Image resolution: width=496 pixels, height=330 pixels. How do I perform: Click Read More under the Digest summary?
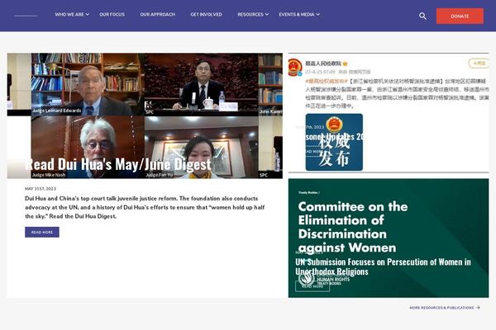[x=42, y=232]
